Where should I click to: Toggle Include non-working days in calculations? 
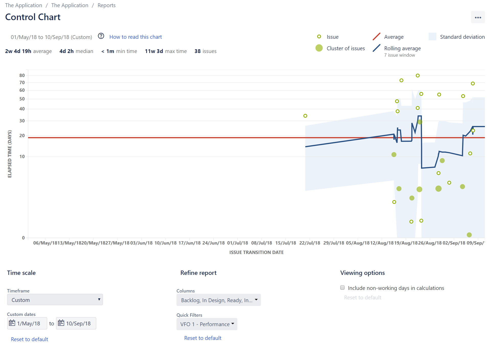coord(342,287)
